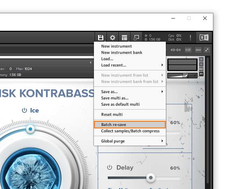
Task: Select Load... menu entry
Action: coord(130,59)
